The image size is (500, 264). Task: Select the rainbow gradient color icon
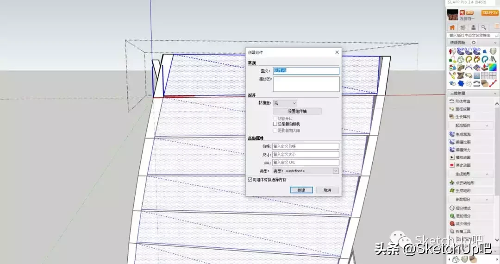[493, 67]
